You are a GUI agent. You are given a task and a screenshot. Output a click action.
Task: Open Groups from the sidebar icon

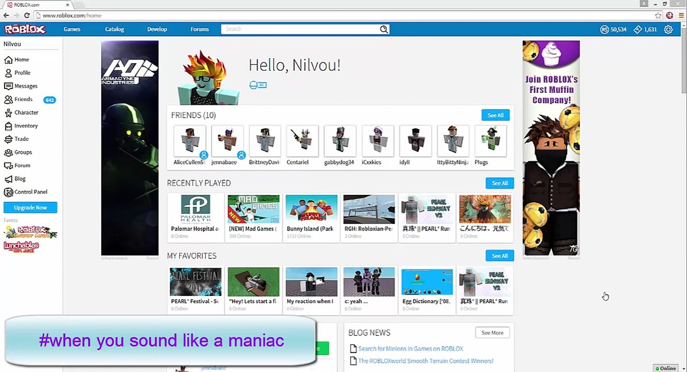tap(8, 152)
